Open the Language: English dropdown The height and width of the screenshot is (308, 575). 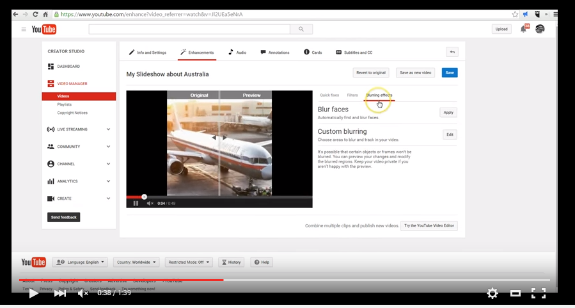(x=80, y=262)
